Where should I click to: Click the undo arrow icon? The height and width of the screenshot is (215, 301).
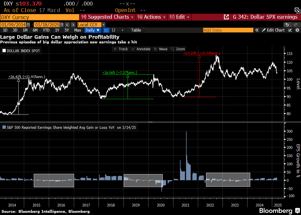(287, 25)
